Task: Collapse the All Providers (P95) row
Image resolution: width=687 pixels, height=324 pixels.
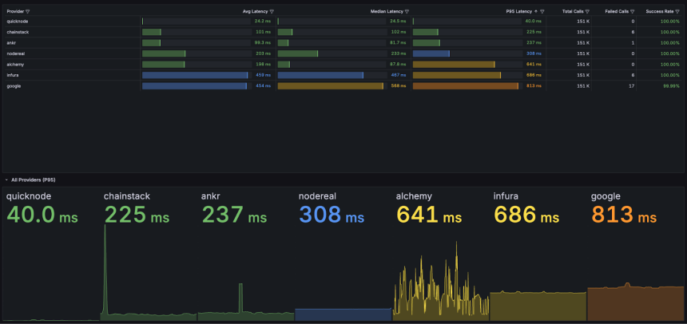Action: [x=7, y=180]
